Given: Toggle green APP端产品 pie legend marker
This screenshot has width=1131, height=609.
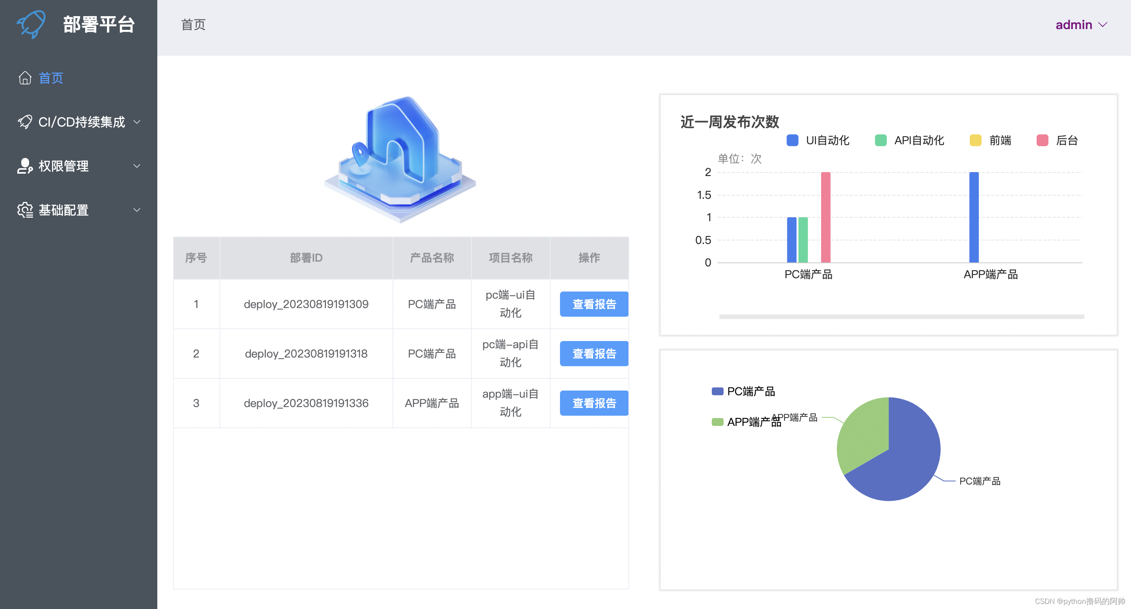Looking at the screenshot, I should (x=717, y=422).
